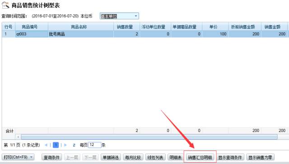Click the 上一层 button
Image resolution: width=289 pixels, height=164 pixels.
tap(72, 157)
